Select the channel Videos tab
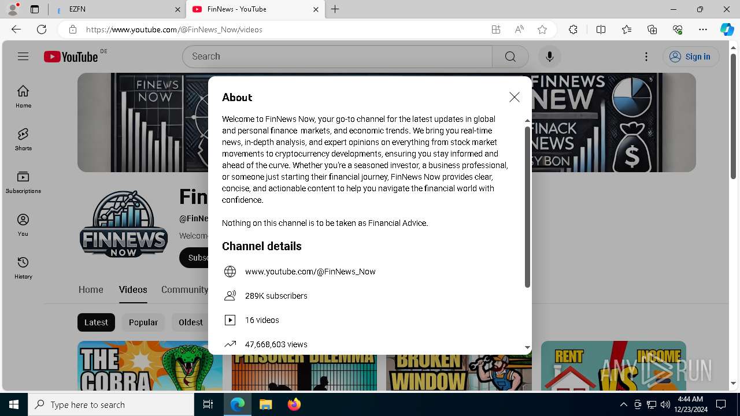The height and width of the screenshot is (416, 740). pyautogui.click(x=133, y=289)
